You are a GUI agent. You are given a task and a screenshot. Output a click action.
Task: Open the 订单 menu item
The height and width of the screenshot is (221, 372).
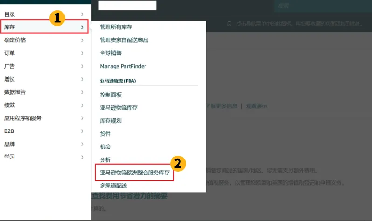point(10,53)
